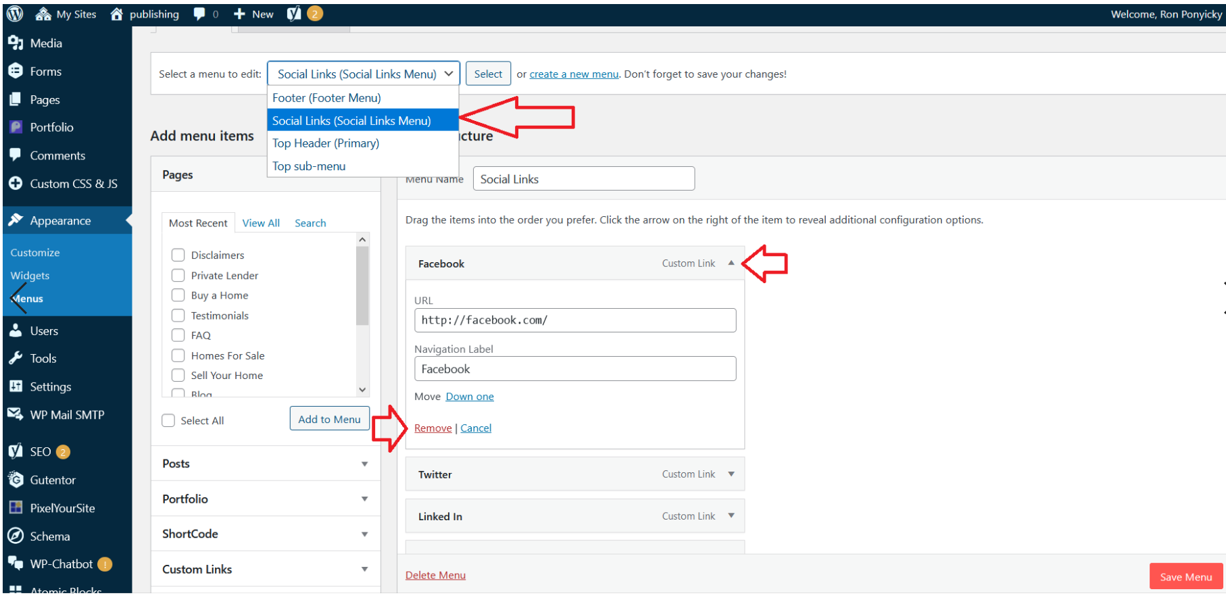
Task: Open comments bubble in admin bar
Action: click(x=199, y=14)
